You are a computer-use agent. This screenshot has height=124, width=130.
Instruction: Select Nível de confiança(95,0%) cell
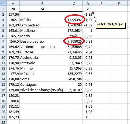tap(42, 90)
